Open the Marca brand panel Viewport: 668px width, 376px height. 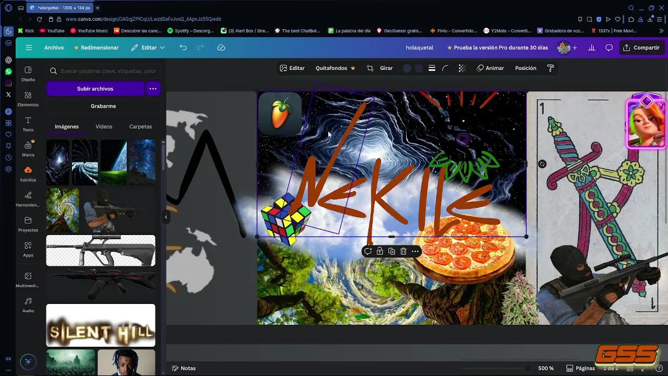[28, 149]
